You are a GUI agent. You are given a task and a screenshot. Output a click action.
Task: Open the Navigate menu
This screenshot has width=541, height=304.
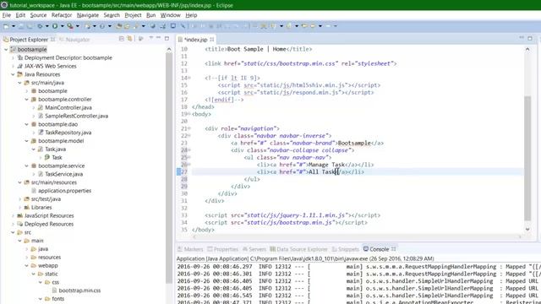(88, 15)
